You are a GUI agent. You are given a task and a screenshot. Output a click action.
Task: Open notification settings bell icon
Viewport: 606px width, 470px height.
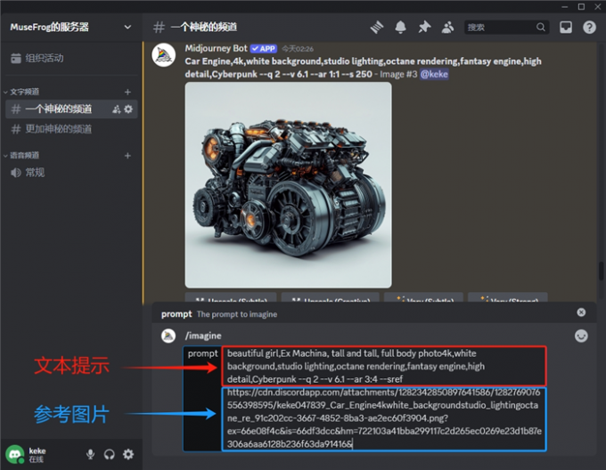tap(400, 28)
